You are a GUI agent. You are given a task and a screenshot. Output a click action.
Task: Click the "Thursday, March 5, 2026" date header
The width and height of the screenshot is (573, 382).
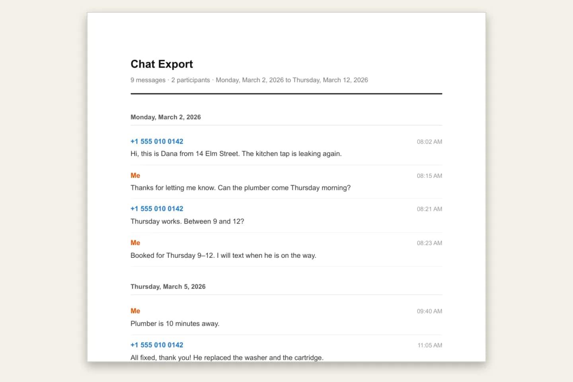[168, 286]
